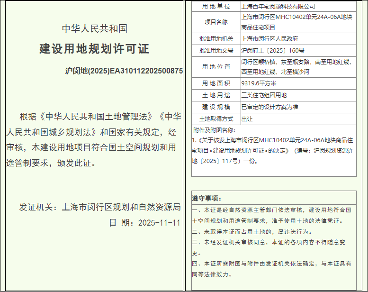
Task: Select the value 已审定的设计方案为准
Action: [x=269, y=107]
